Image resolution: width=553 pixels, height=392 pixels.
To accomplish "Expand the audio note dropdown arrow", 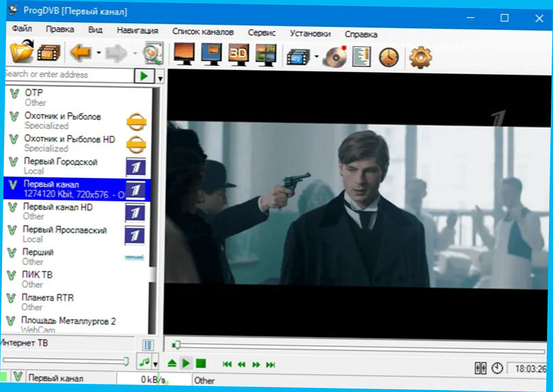I will pyautogui.click(x=155, y=364).
